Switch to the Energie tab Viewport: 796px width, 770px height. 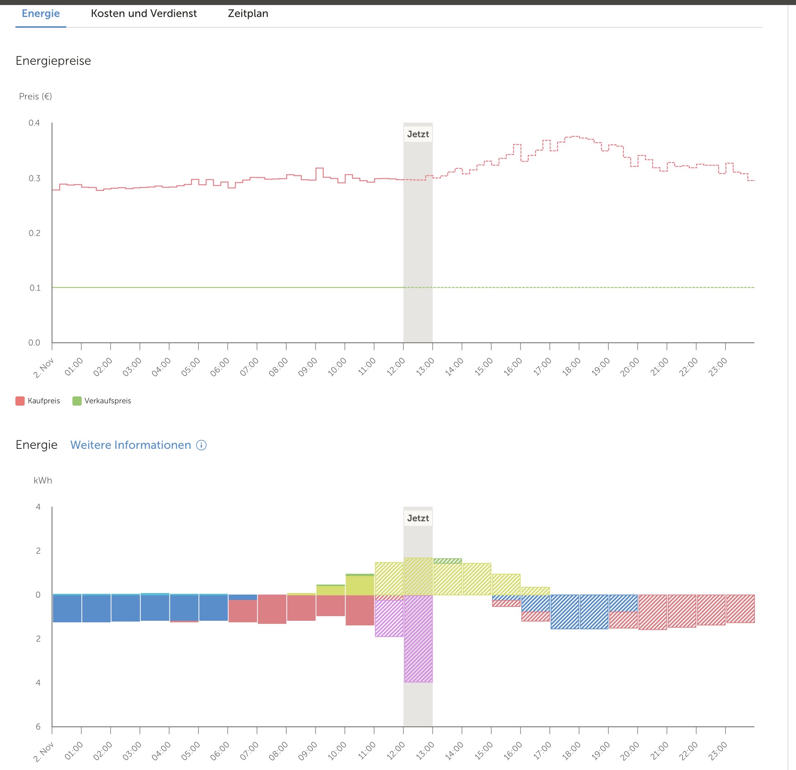(x=40, y=13)
